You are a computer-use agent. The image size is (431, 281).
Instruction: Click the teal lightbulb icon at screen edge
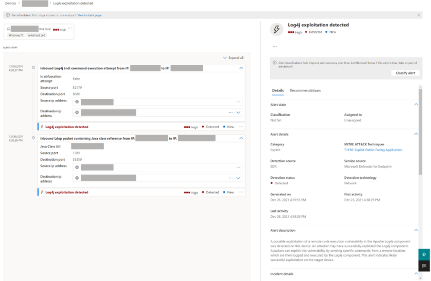click(x=424, y=254)
